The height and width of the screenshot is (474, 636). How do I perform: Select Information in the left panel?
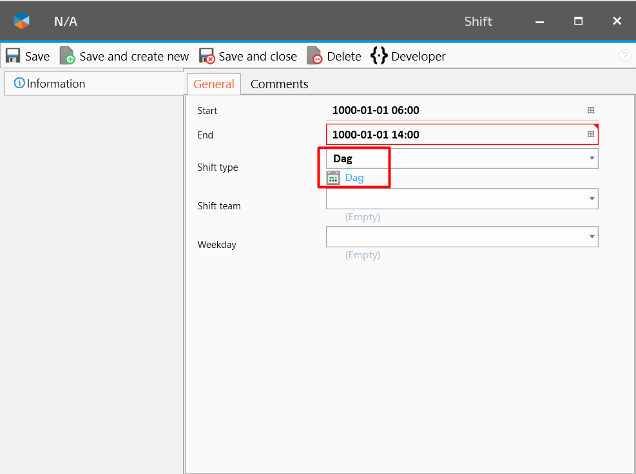click(x=55, y=84)
